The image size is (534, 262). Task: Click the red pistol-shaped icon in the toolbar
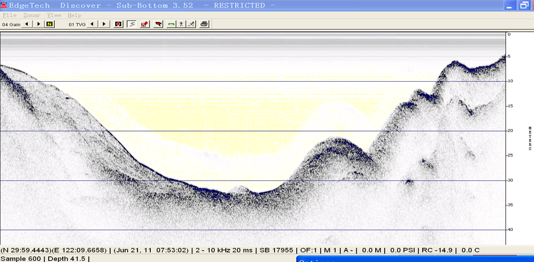click(158, 24)
